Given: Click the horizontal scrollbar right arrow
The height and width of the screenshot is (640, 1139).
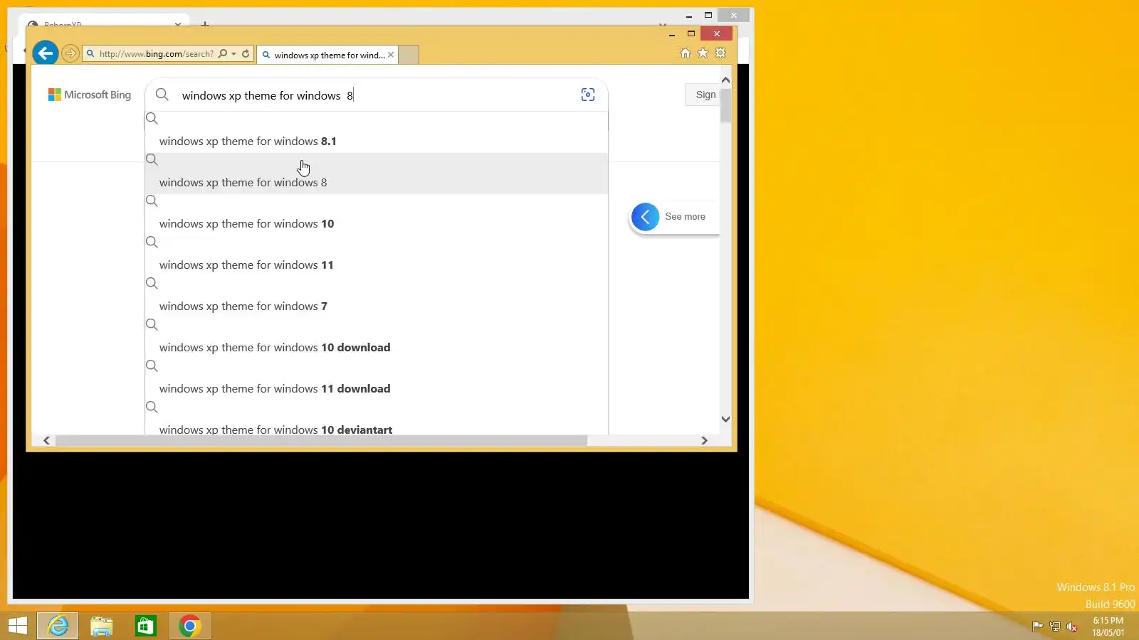Looking at the screenshot, I should 704,441.
